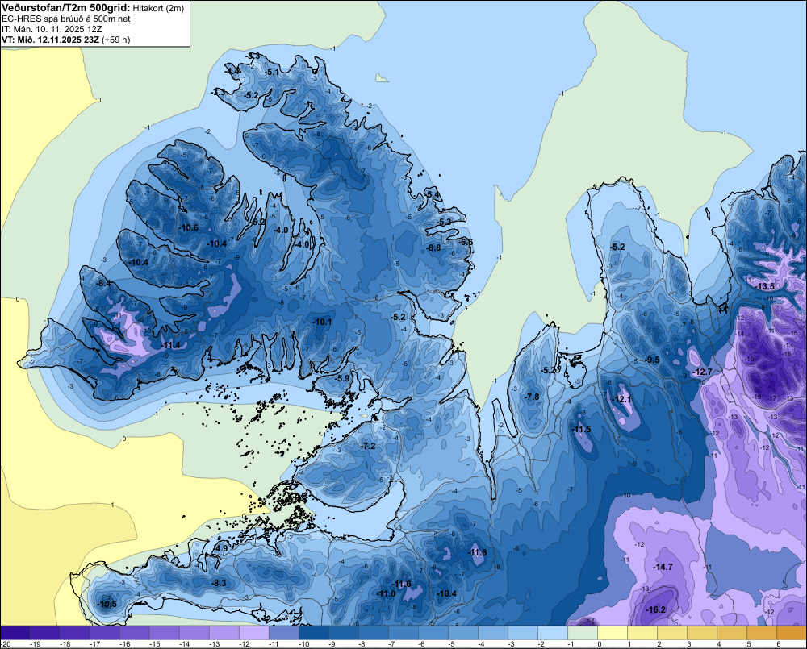Click the -4.9 temperature label
807x649 pixels.
[220, 549]
